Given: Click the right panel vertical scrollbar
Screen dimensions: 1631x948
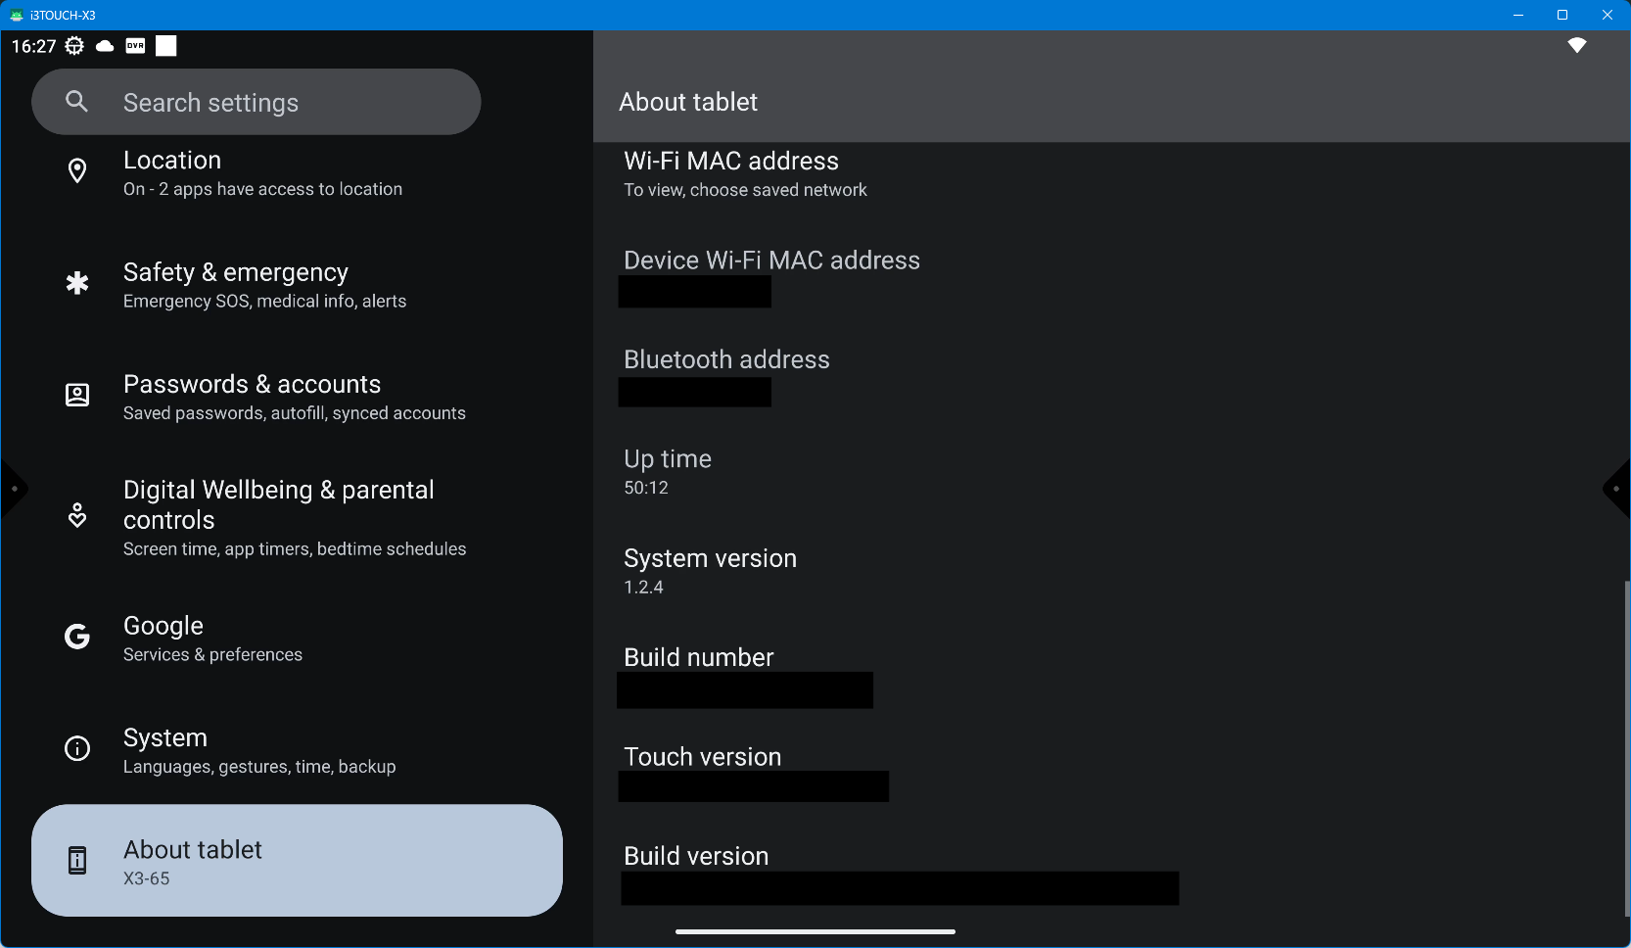Looking at the screenshot, I should (1626, 744).
